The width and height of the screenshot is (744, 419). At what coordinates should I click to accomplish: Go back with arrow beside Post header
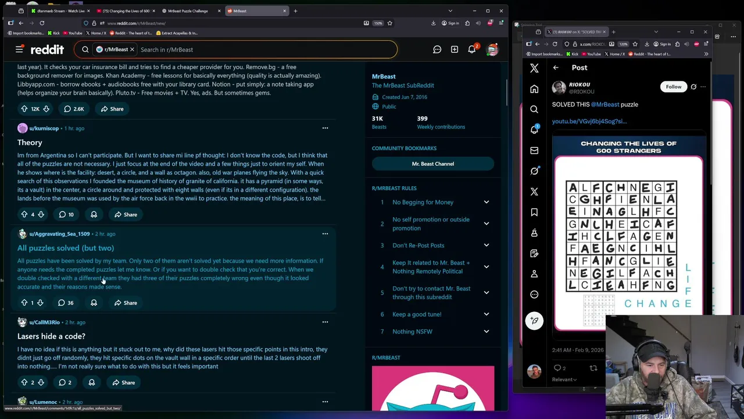tap(556, 68)
